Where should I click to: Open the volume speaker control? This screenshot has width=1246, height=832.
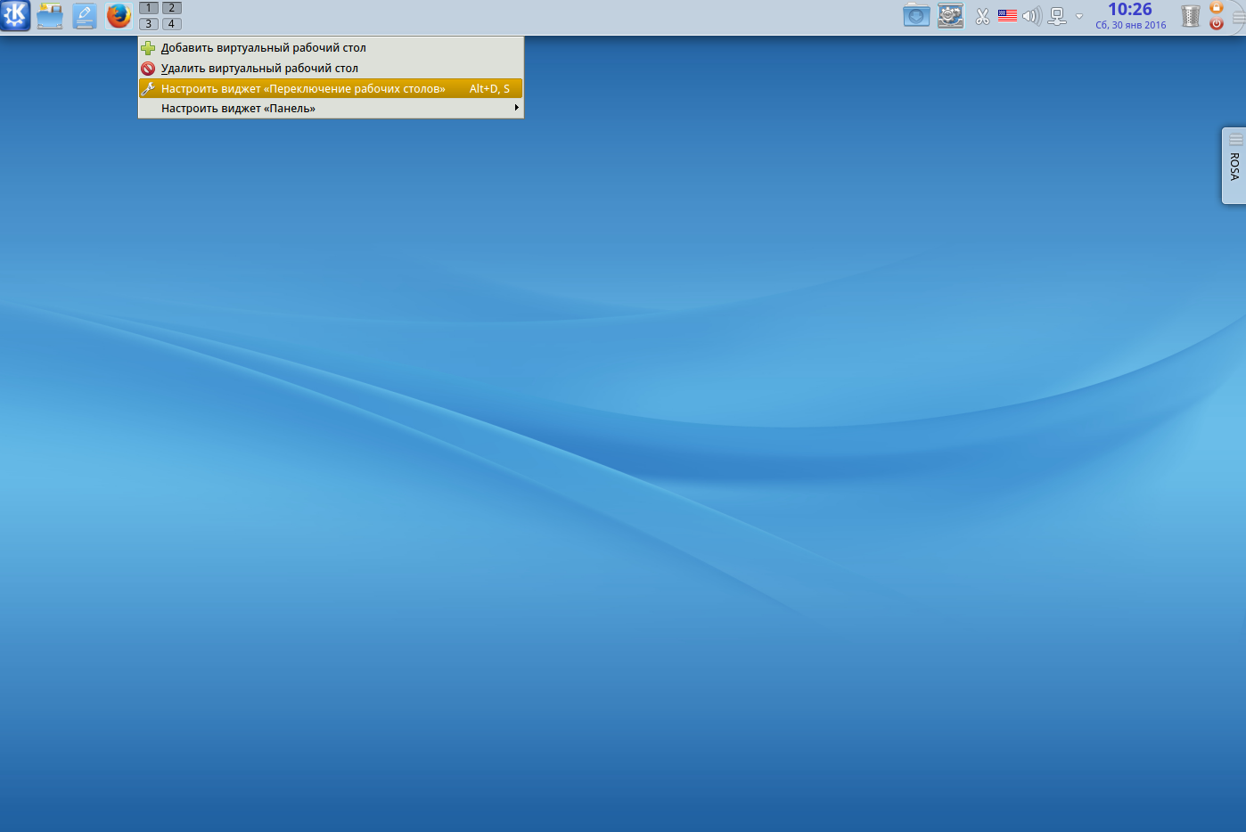pos(1032,16)
